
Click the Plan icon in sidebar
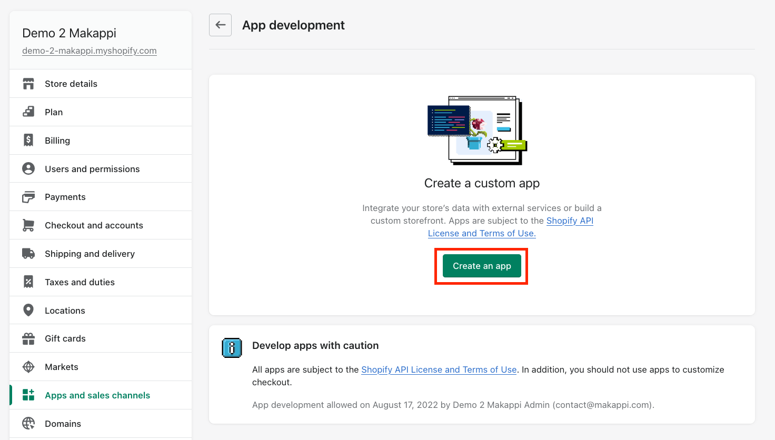(28, 112)
